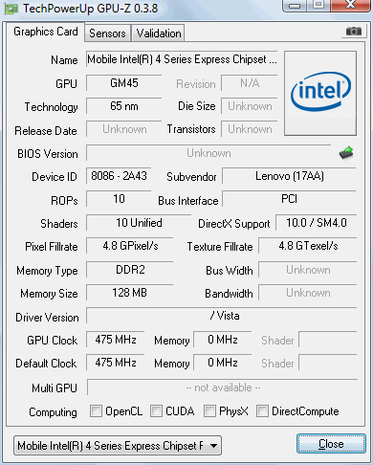Click the Name field showing Mobile Intel(R) 4 Series
Screen dimensions: 373x465
182,59
